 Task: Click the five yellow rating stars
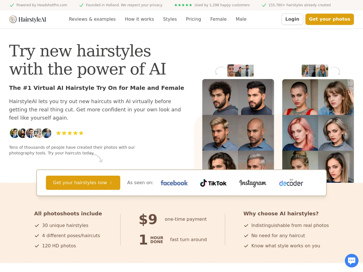tap(70, 133)
